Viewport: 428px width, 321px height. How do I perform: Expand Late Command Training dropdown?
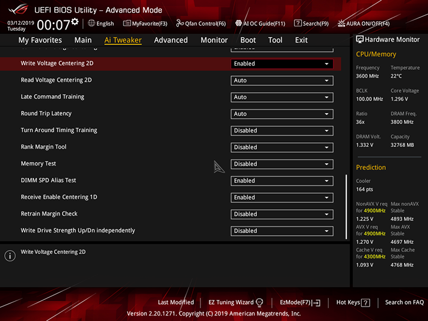282,97
